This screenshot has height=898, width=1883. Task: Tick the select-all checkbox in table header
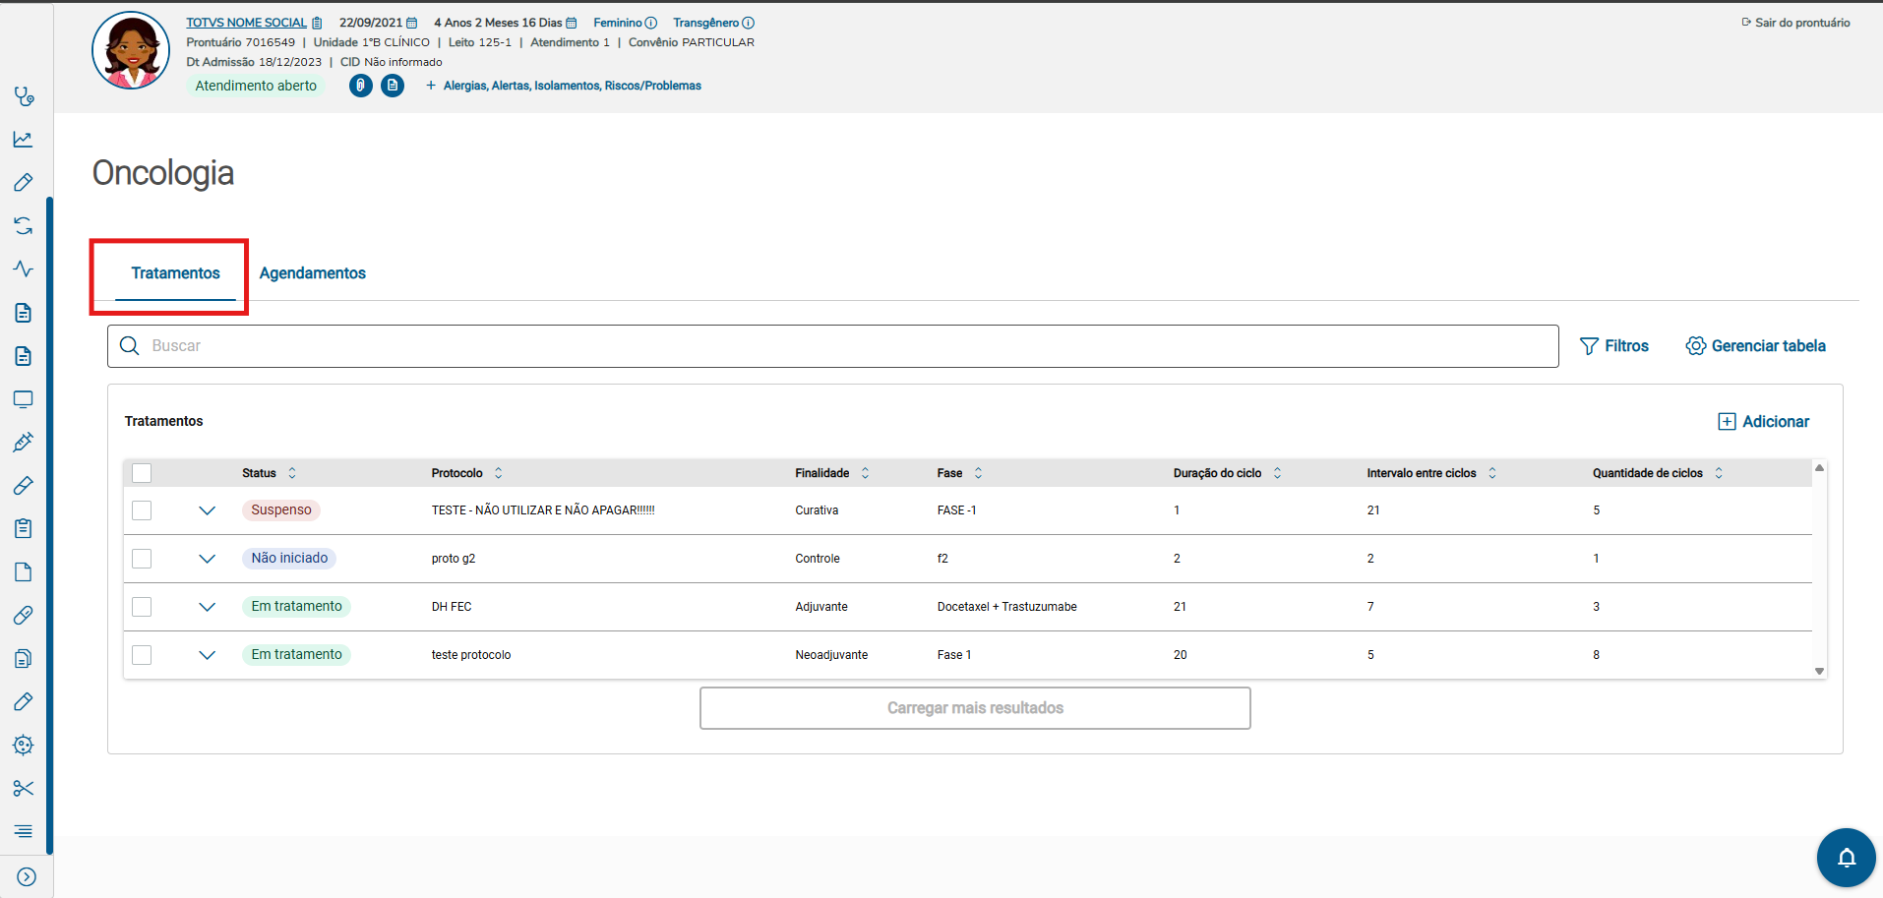pos(142,473)
